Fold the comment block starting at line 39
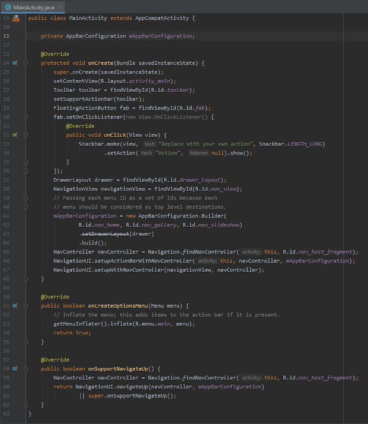The height and width of the screenshot is (424, 368). click(24, 198)
